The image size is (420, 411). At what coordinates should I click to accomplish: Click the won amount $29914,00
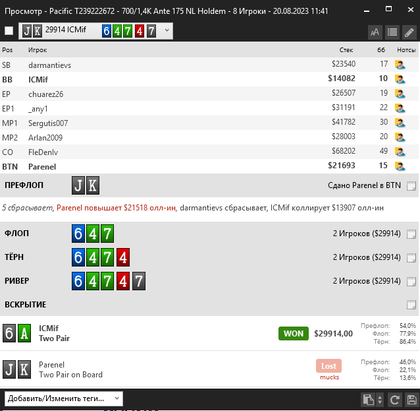click(x=333, y=333)
